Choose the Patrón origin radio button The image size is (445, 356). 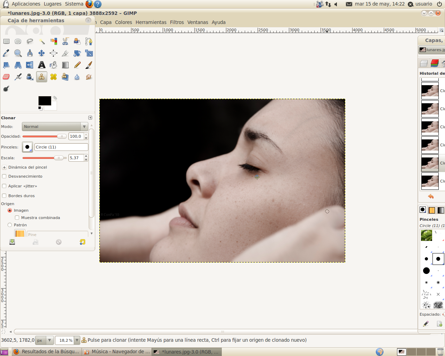coord(10,225)
